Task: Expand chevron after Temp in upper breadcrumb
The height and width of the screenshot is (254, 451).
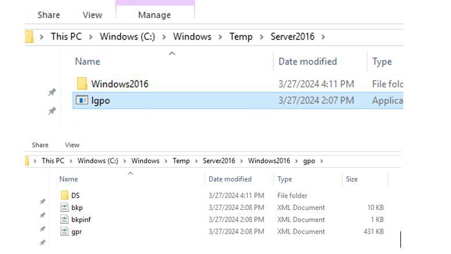Action: pyautogui.click(x=262, y=37)
